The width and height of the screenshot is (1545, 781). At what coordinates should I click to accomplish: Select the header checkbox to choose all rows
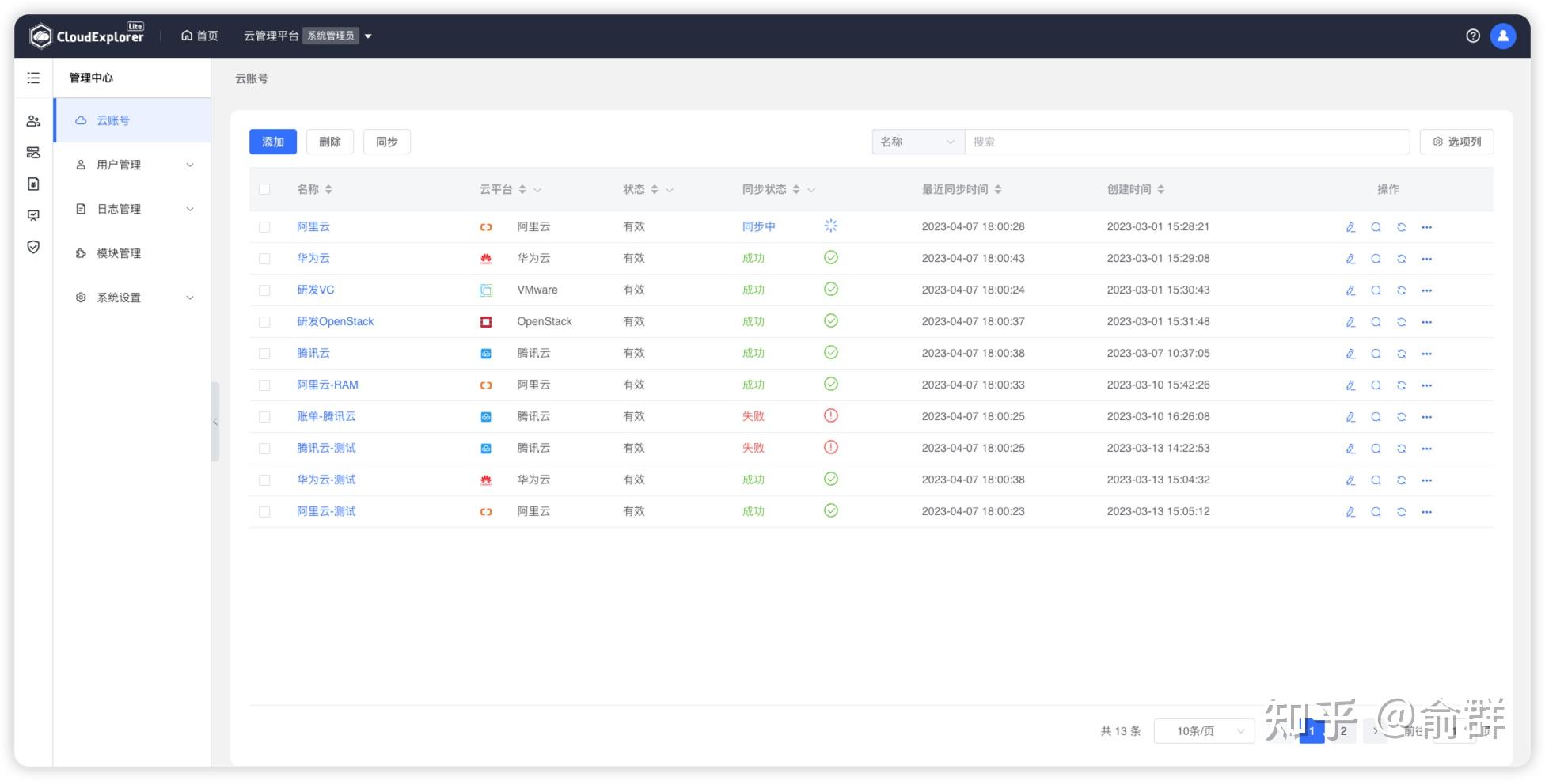265,189
